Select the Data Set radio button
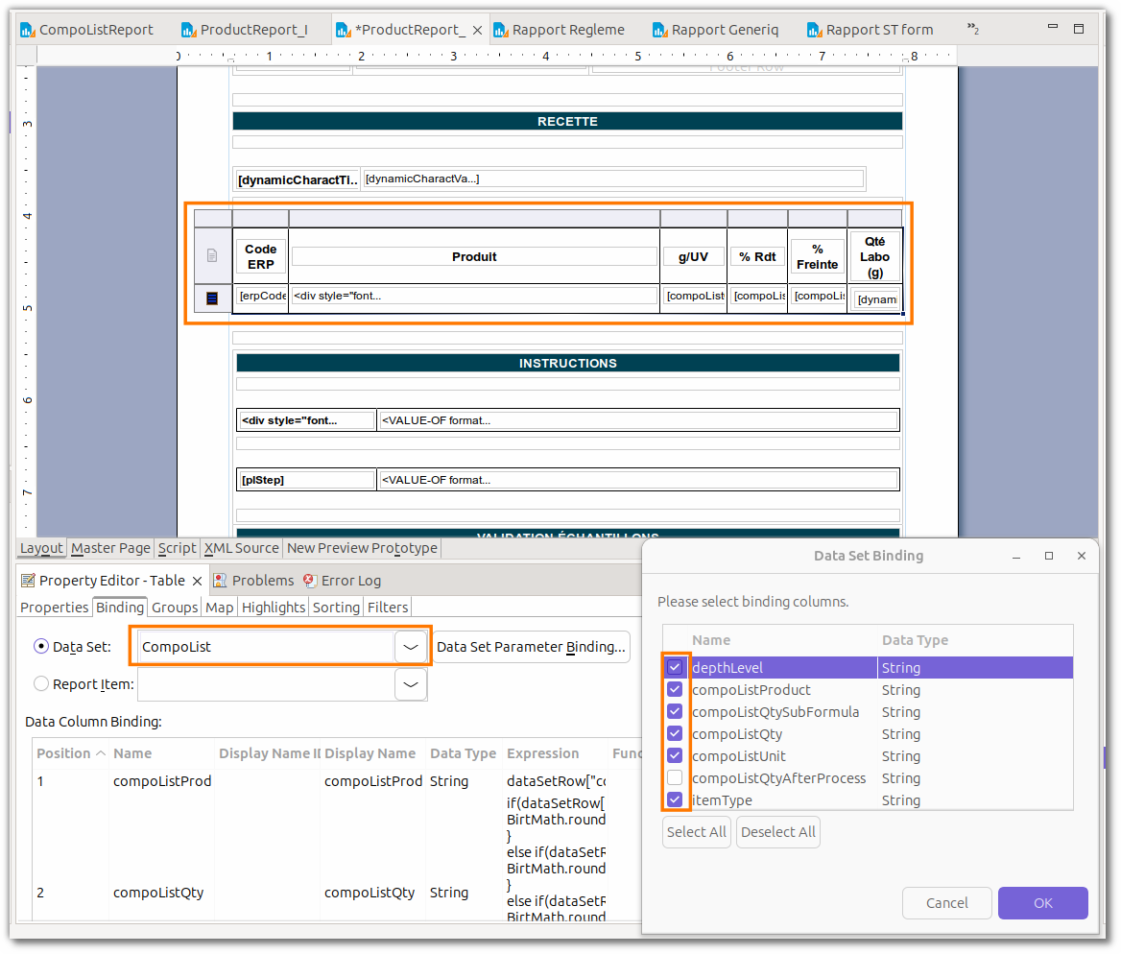 (41, 647)
